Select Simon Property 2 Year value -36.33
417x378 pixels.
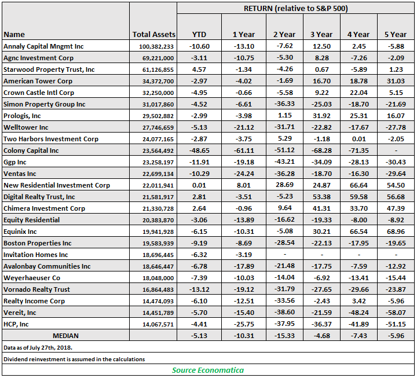[x=284, y=104]
